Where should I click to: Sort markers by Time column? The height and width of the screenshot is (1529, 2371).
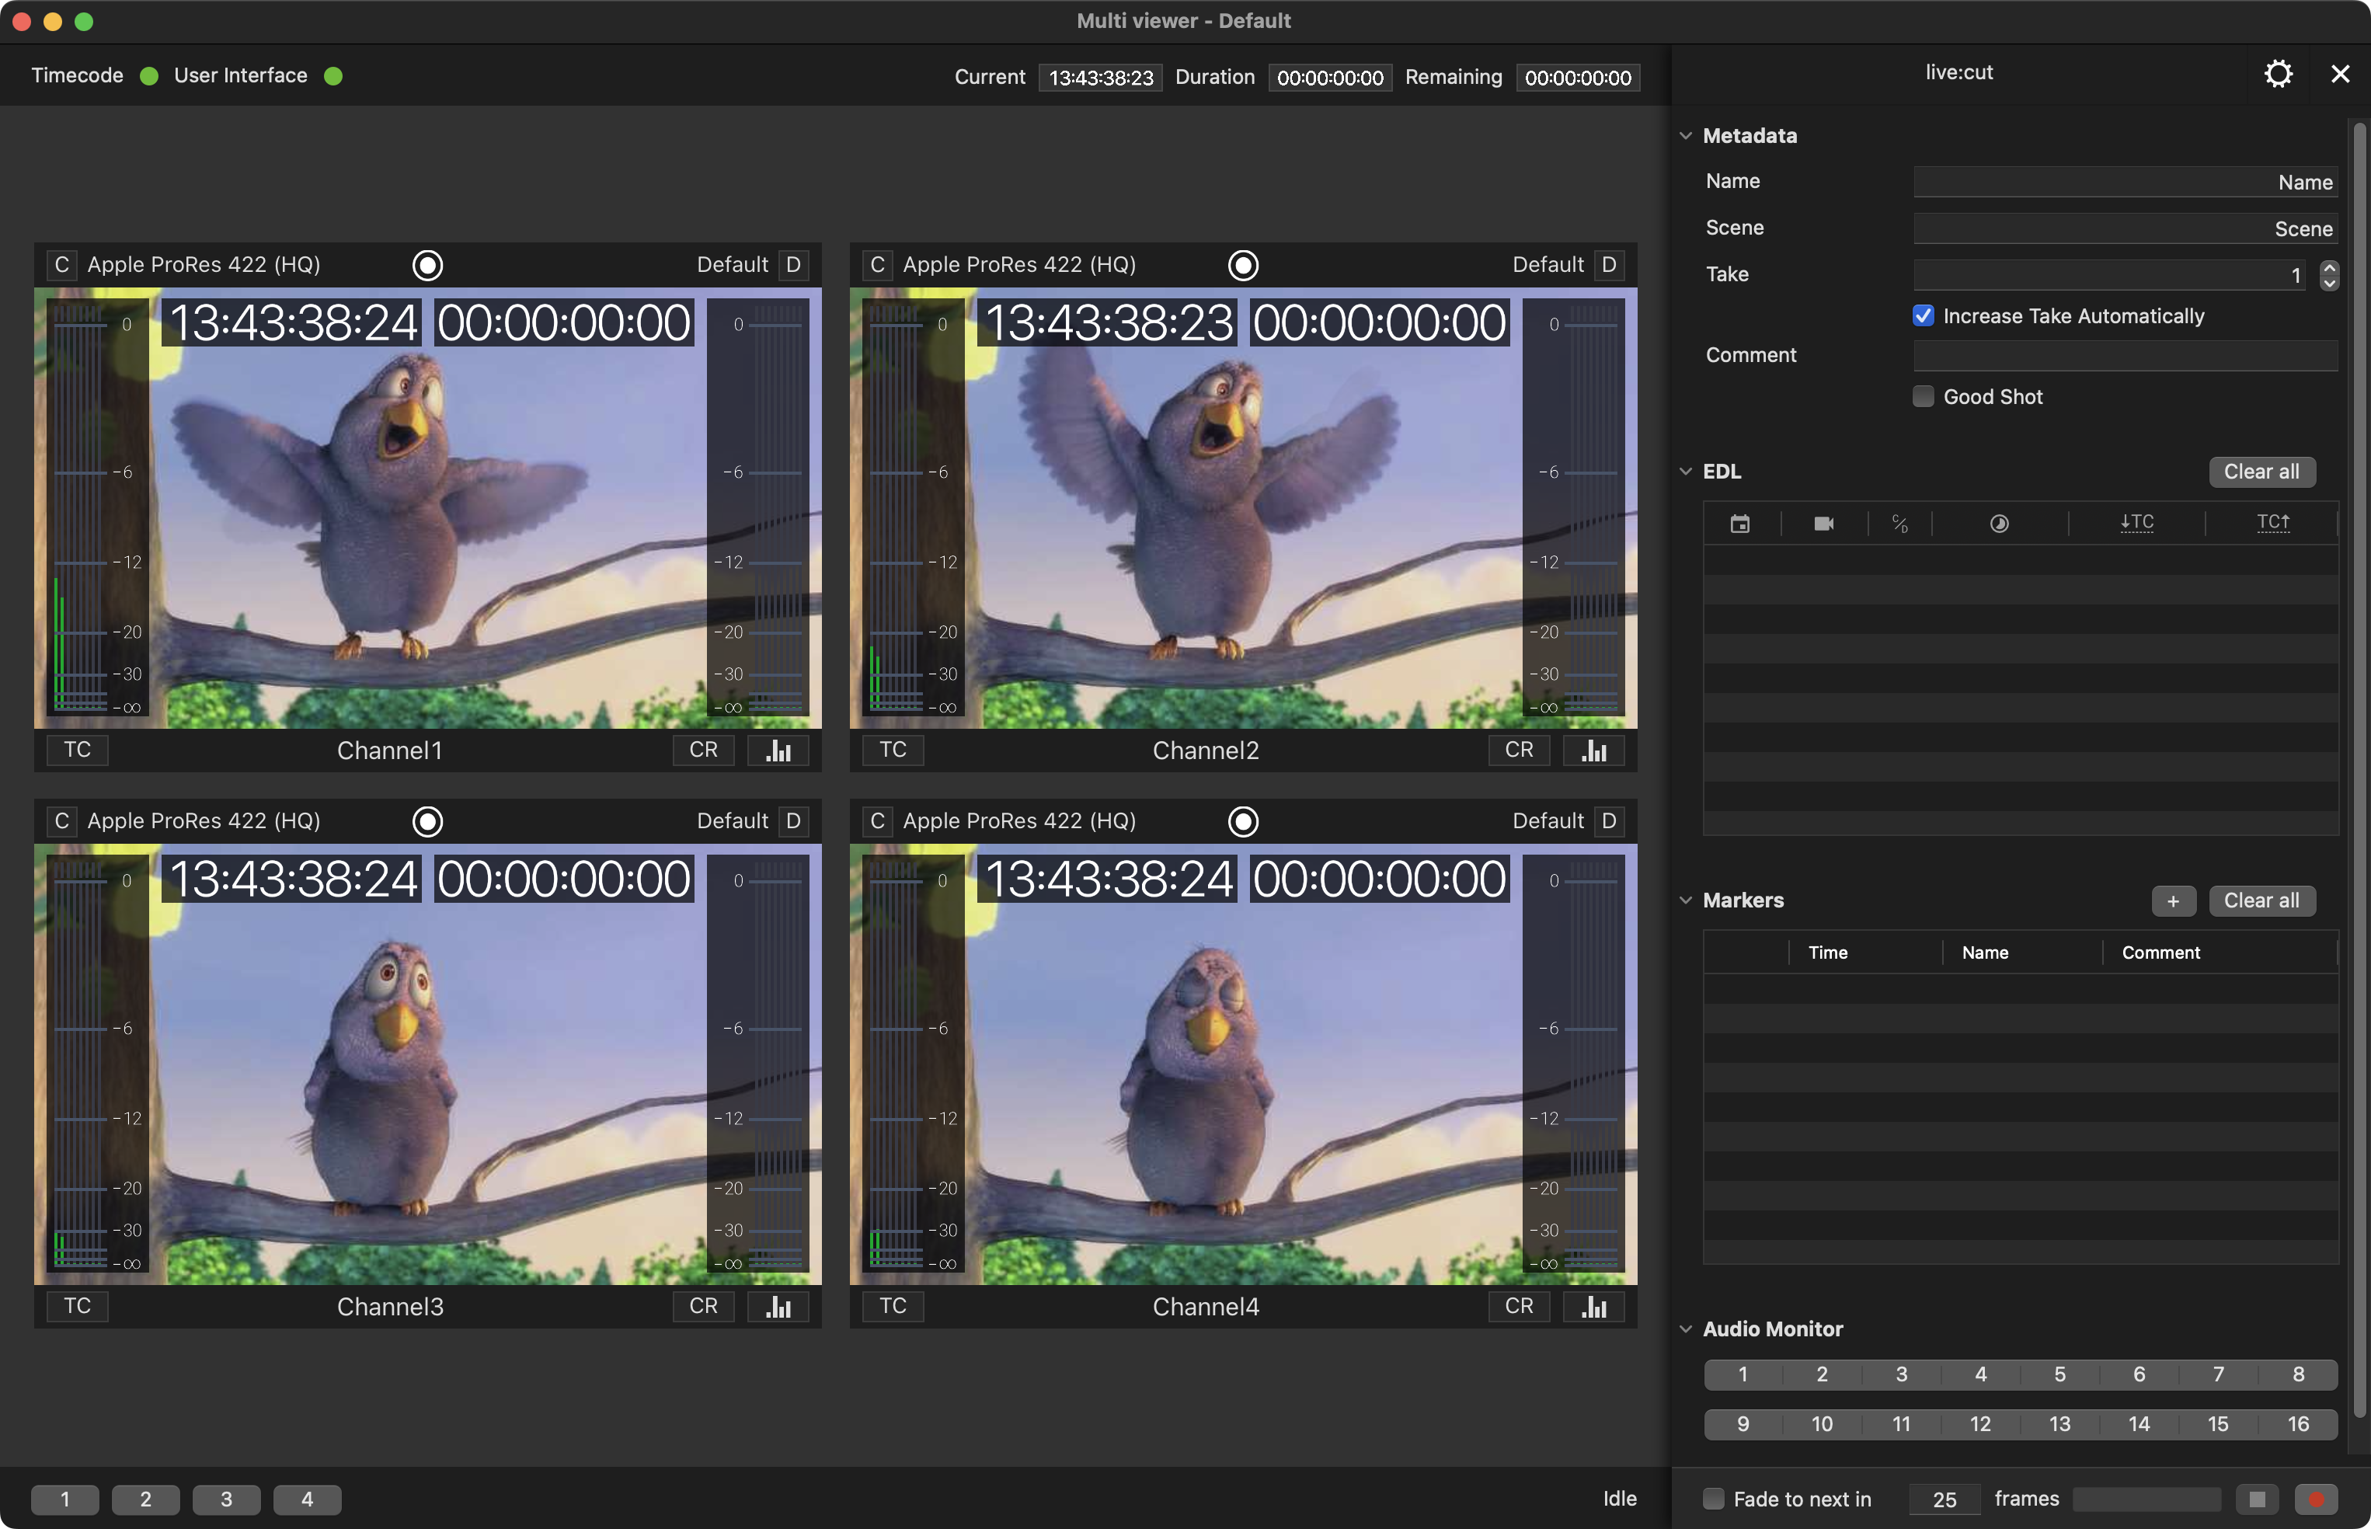1828,953
